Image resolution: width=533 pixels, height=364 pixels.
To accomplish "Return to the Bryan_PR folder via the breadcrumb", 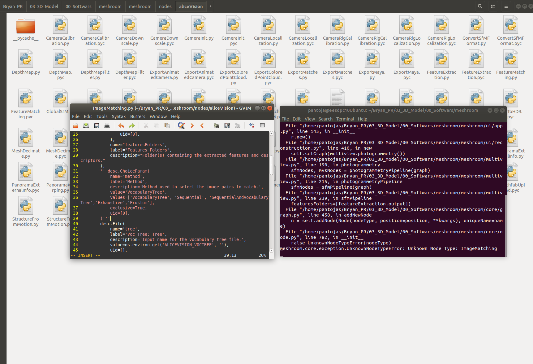I will (13, 6).
